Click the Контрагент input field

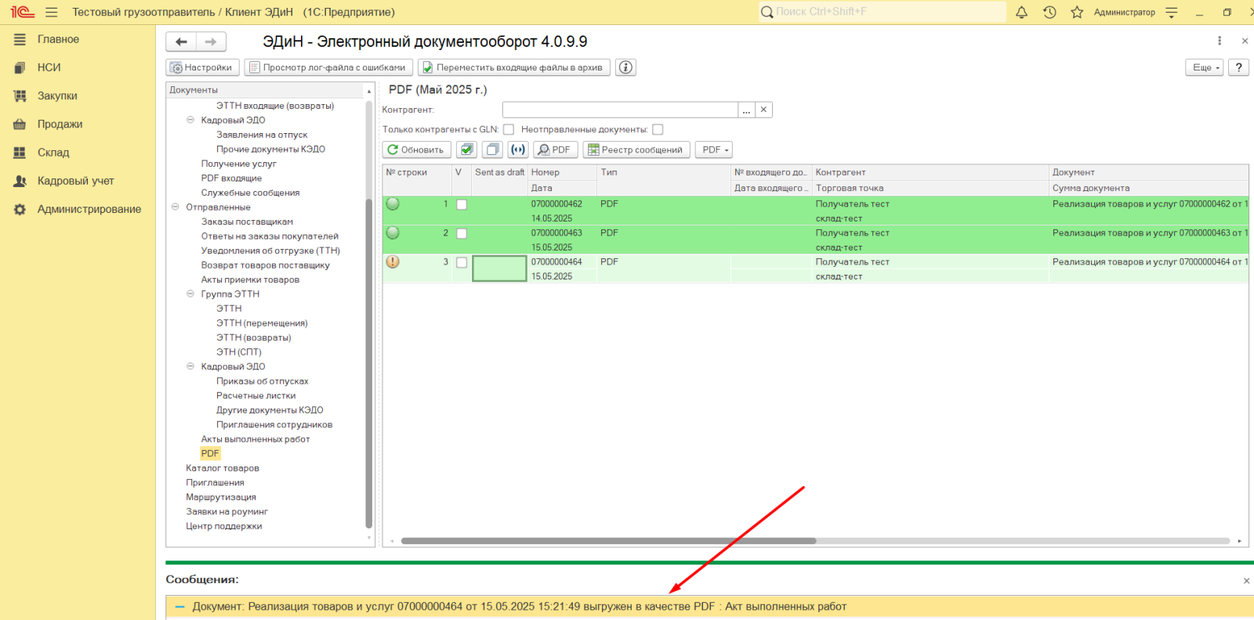point(620,110)
